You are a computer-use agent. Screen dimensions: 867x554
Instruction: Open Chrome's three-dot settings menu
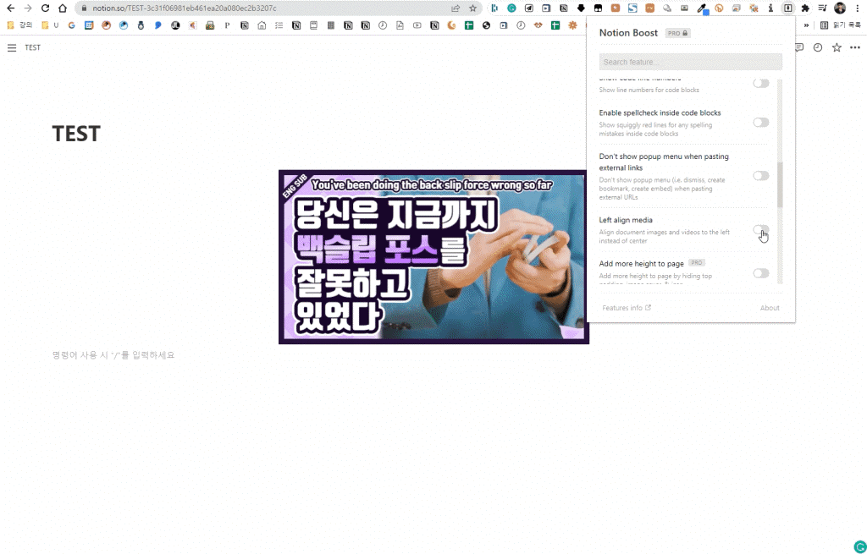pos(858,8)
